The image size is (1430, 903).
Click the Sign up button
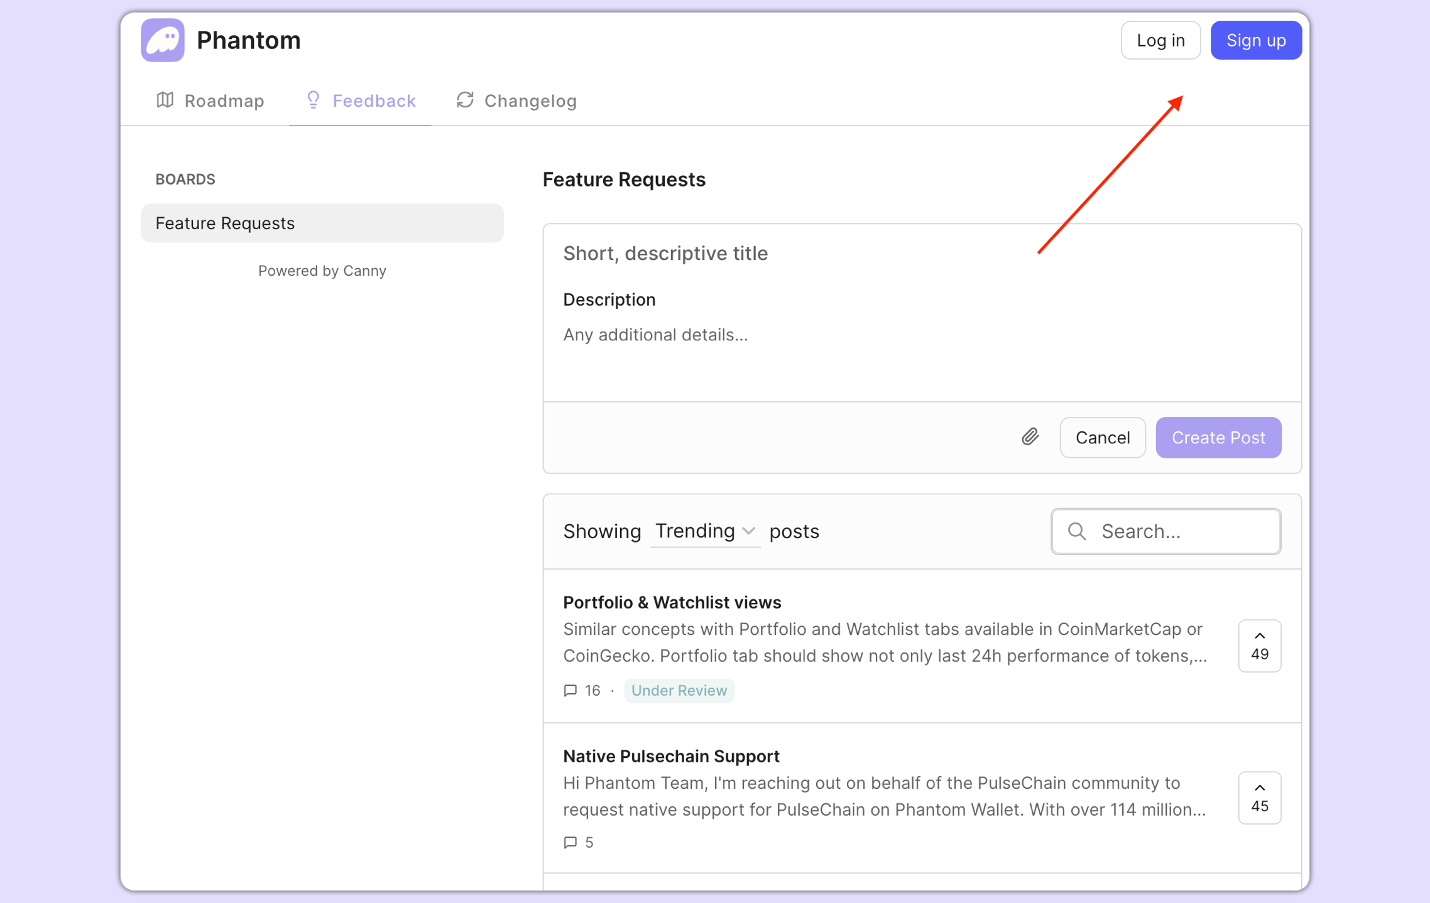coord(1256,40)
